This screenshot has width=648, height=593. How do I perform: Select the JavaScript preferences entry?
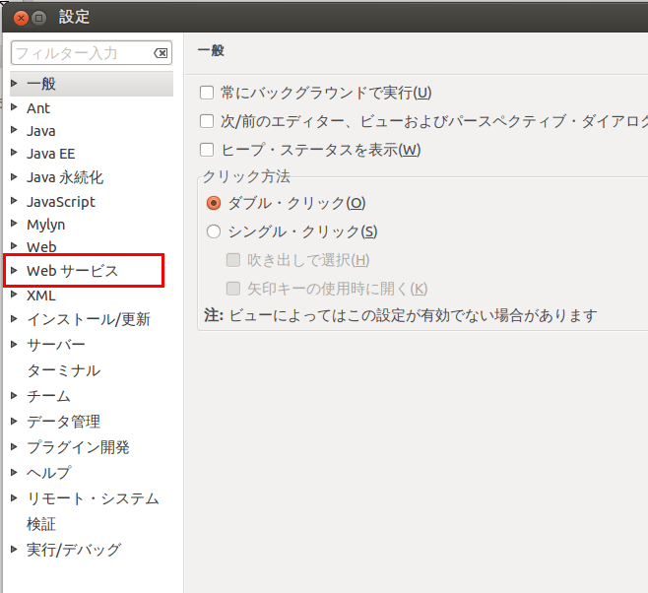click(61, 201)
